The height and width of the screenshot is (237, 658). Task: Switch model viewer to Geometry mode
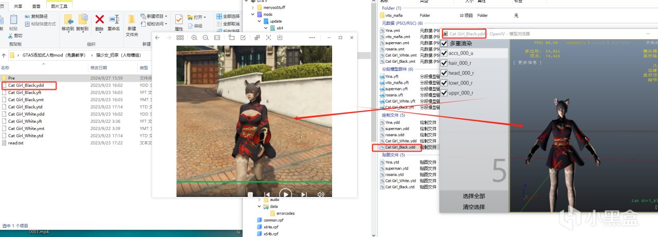576,43
